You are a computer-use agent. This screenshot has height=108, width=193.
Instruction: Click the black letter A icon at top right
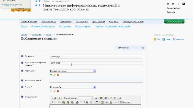click(x=184, y=4)
